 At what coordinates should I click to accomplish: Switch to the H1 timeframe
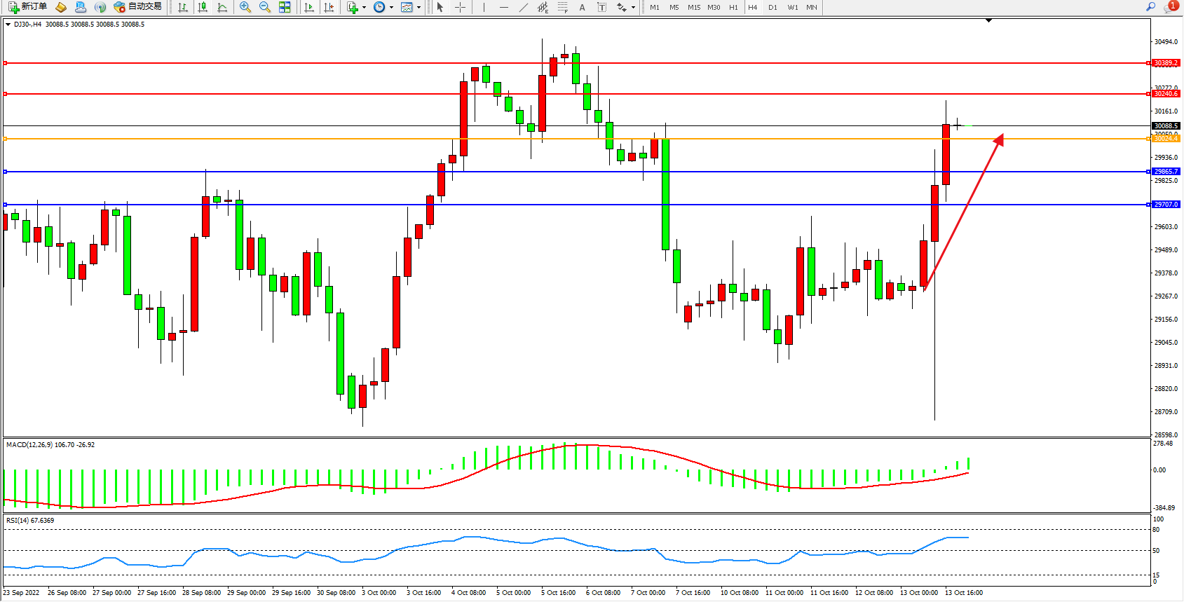pos(733,7)
